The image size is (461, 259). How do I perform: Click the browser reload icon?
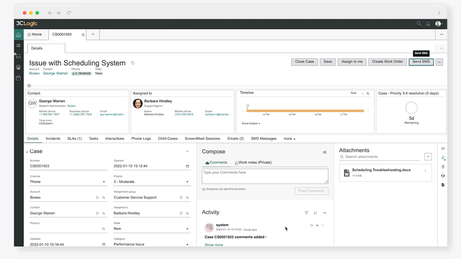(69, 13)
